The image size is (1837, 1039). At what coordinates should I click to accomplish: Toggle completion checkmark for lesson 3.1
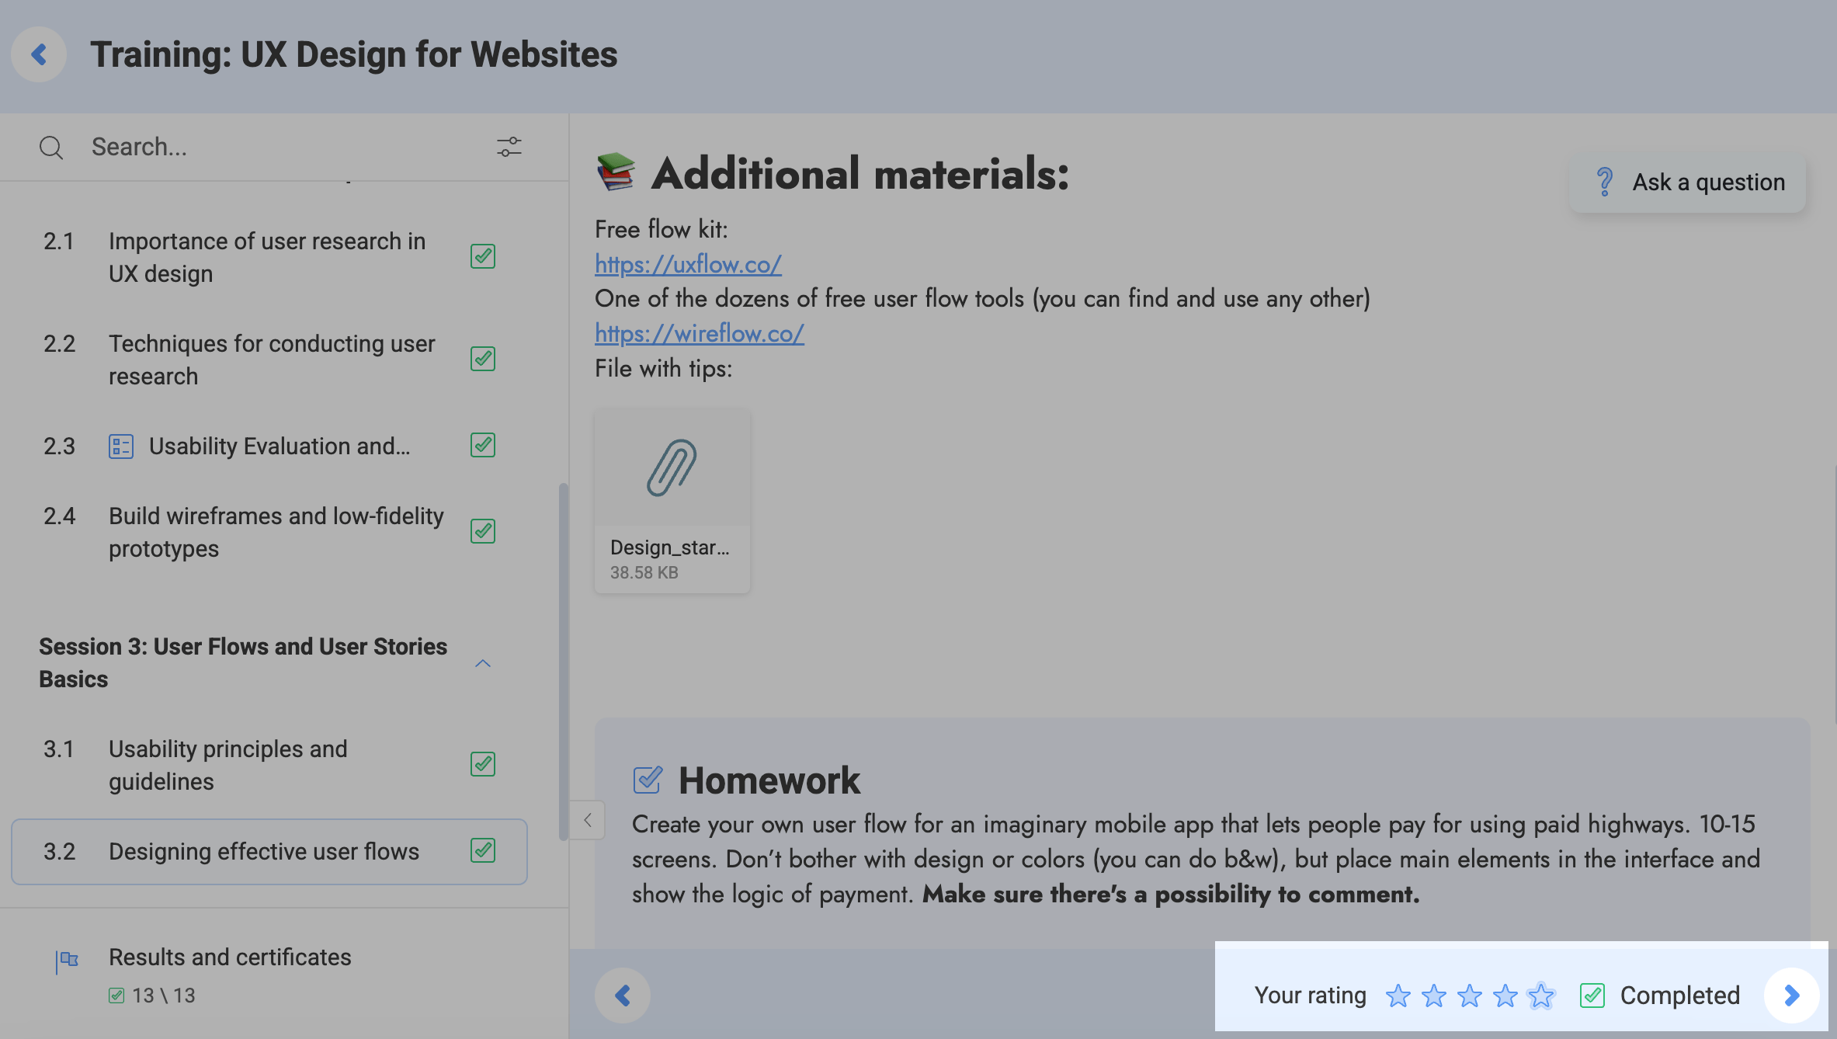(x=483, y=764)
